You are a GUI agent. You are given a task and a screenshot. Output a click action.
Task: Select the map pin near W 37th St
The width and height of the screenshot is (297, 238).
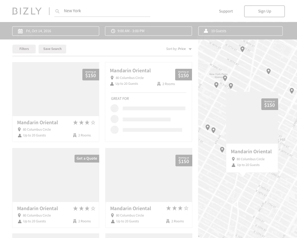242,49
